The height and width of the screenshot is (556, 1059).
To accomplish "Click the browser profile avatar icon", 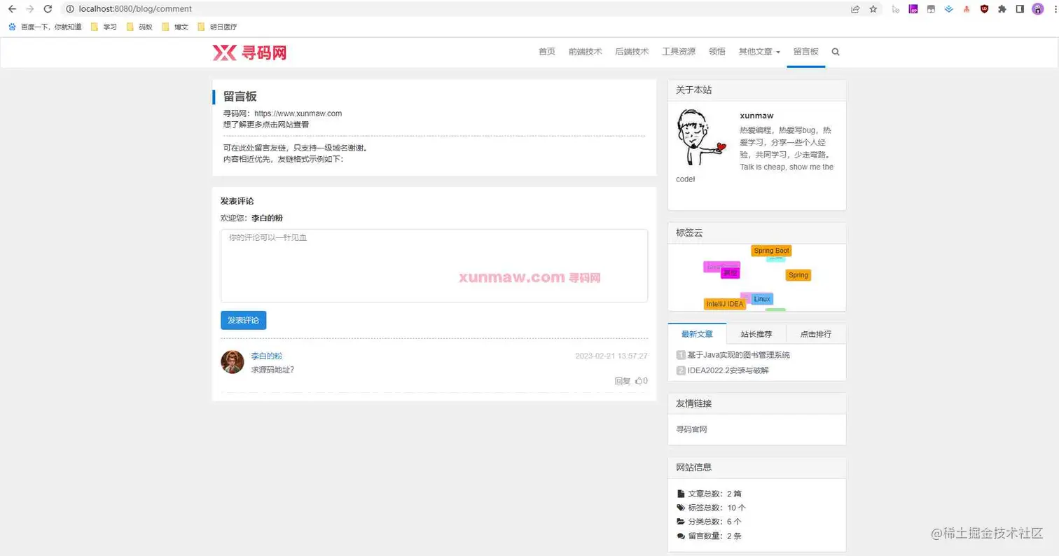I will 1037,8.
